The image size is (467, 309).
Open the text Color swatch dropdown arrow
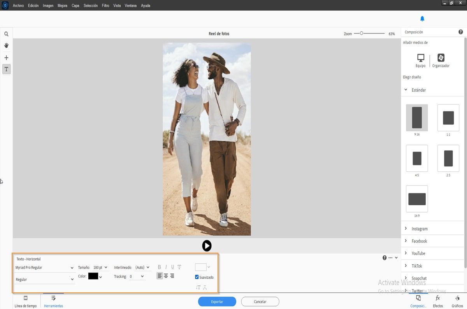click(x=101, y=277)
